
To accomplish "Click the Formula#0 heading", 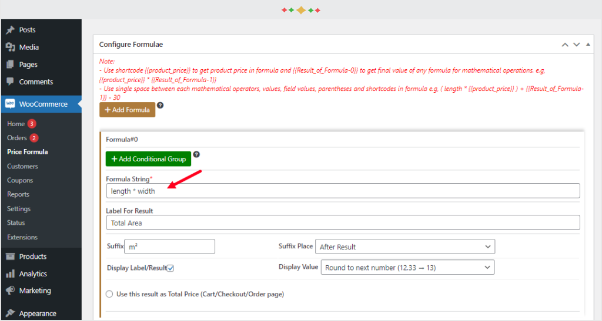I will tap(122, 140).
